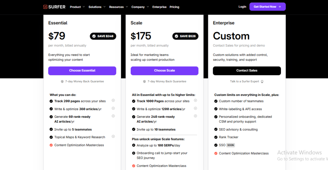
Task: Click the plus icon beside Analyze up to 100 SERPs
Action: [x=134, y=145]
